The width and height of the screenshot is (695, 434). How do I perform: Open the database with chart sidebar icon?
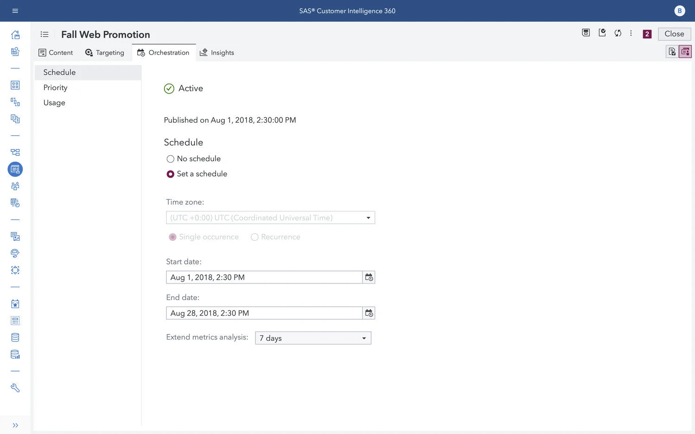[x=15, y=354]
